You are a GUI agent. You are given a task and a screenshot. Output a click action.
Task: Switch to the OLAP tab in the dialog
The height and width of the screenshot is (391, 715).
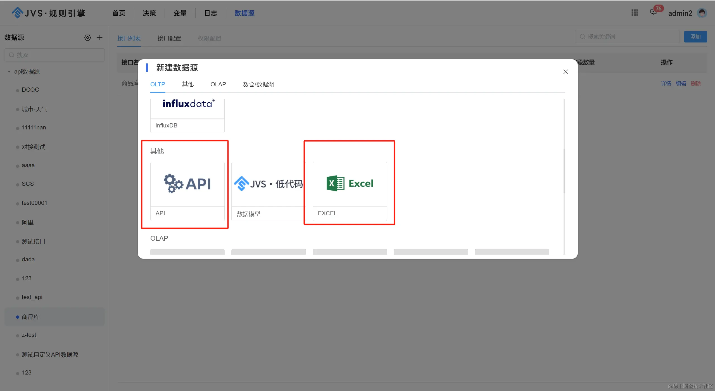218,84
